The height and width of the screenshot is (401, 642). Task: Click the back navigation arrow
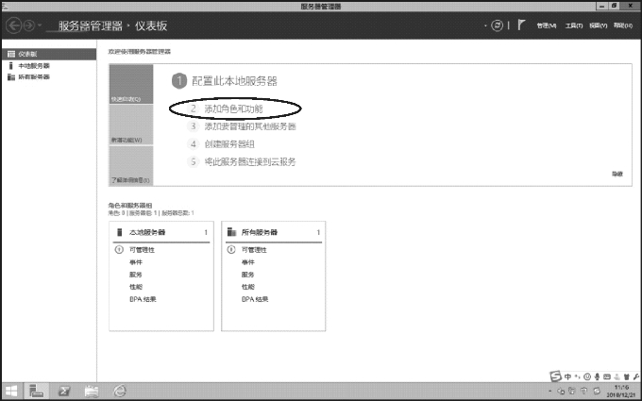coord(13,25)
